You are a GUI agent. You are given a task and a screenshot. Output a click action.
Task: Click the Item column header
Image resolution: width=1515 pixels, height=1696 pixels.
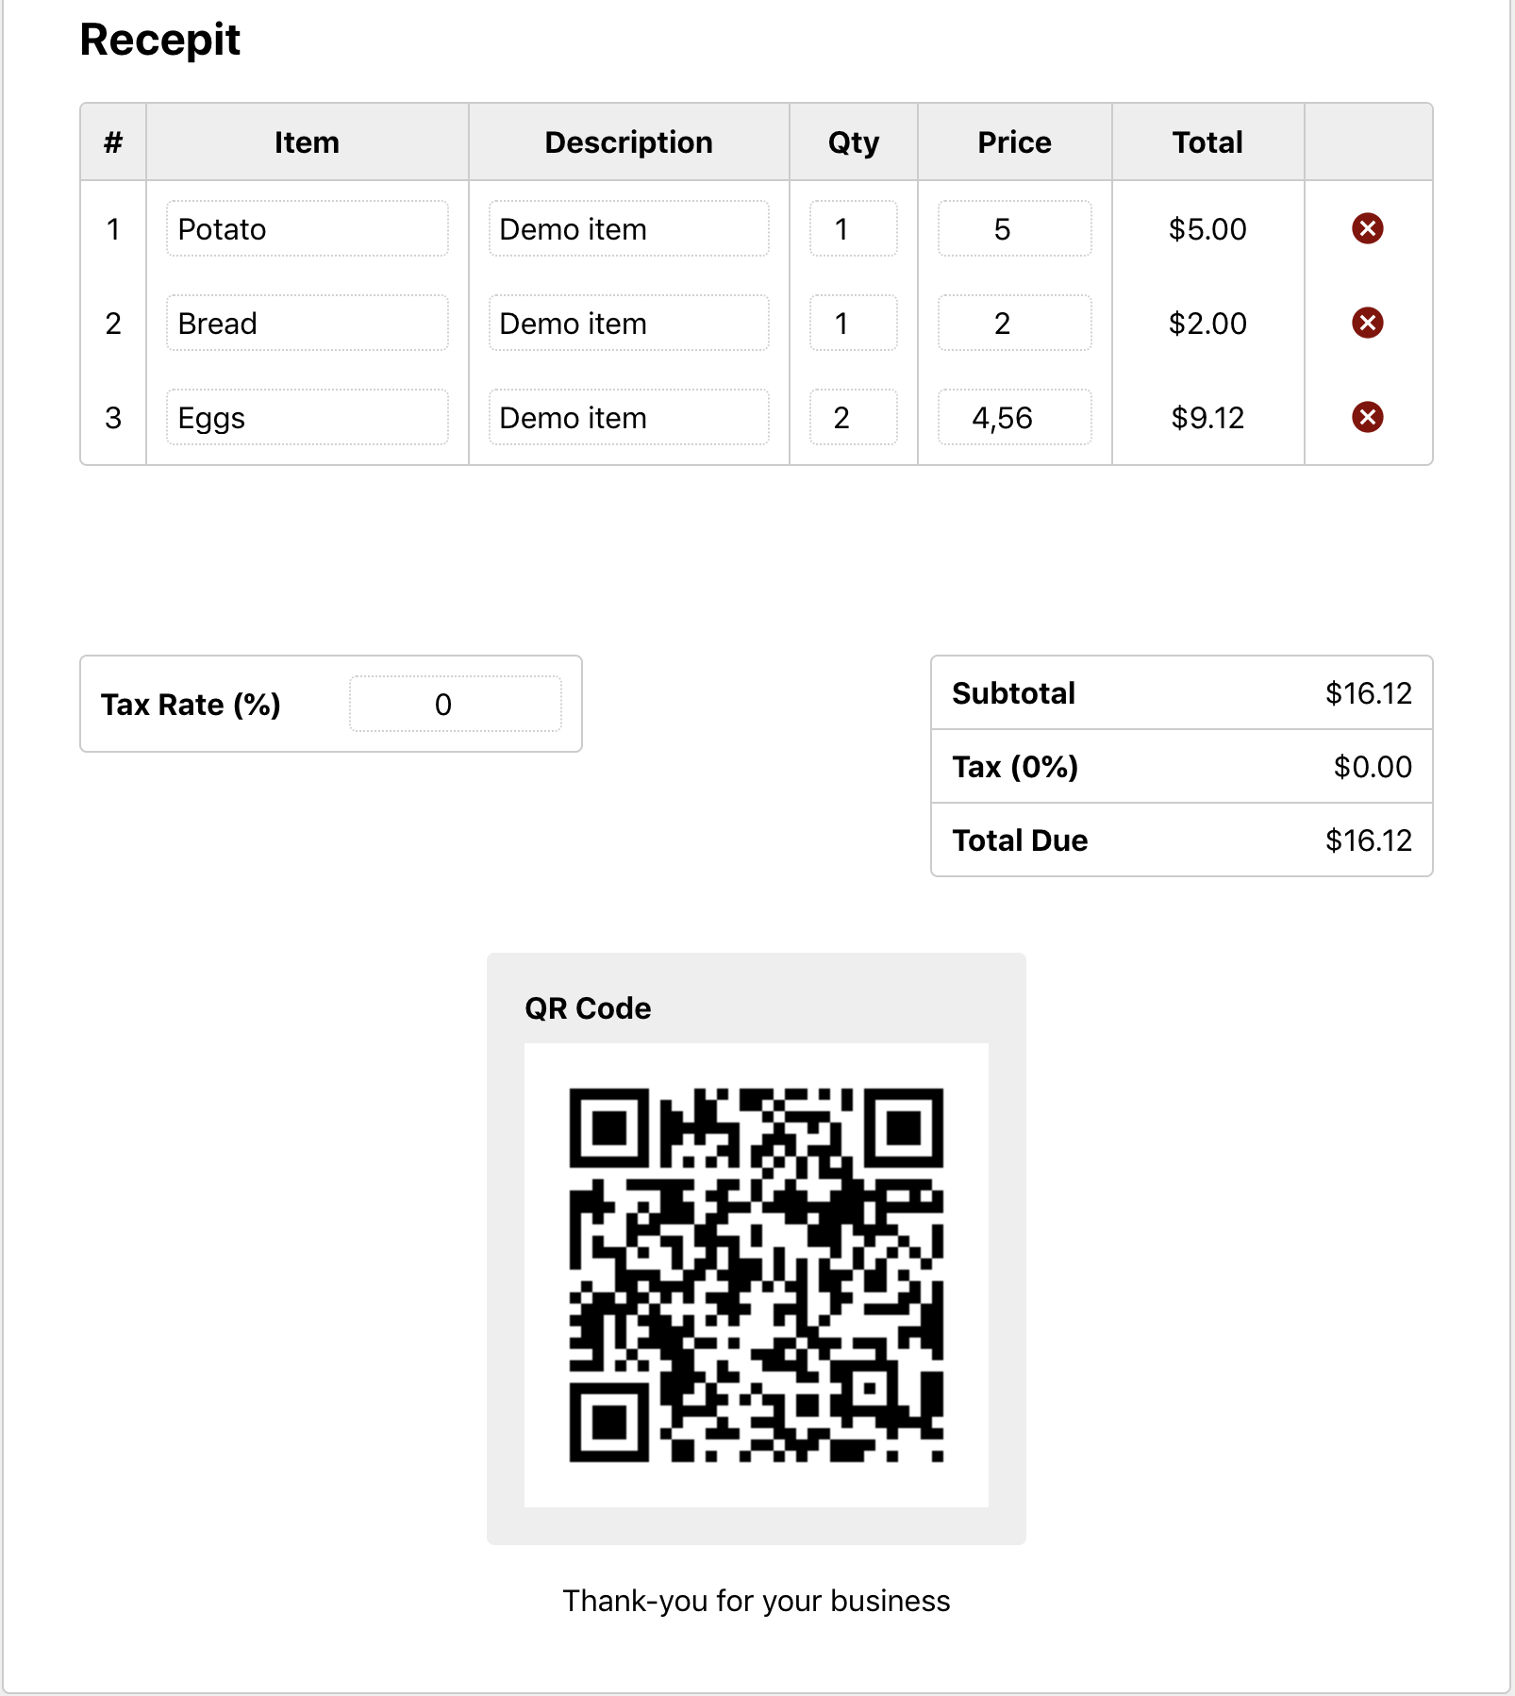point(307,142)
